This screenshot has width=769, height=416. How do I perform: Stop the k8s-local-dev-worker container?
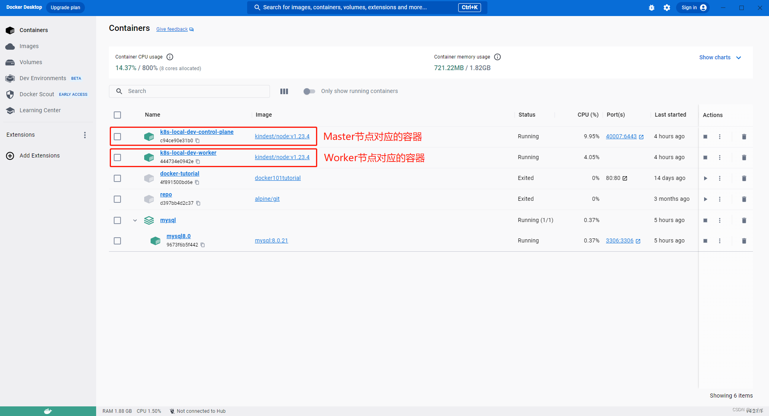click(x=705, y=158)
